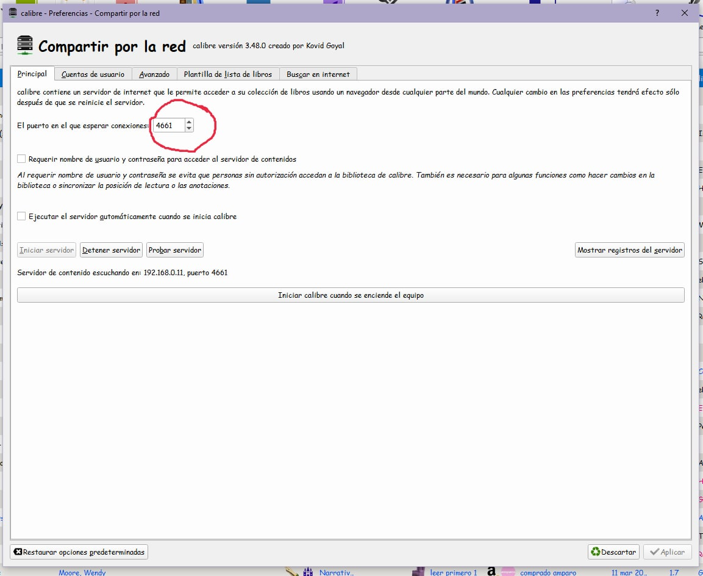
Task: Increase the port number with up arrow
Action: (x=189, y=122)
